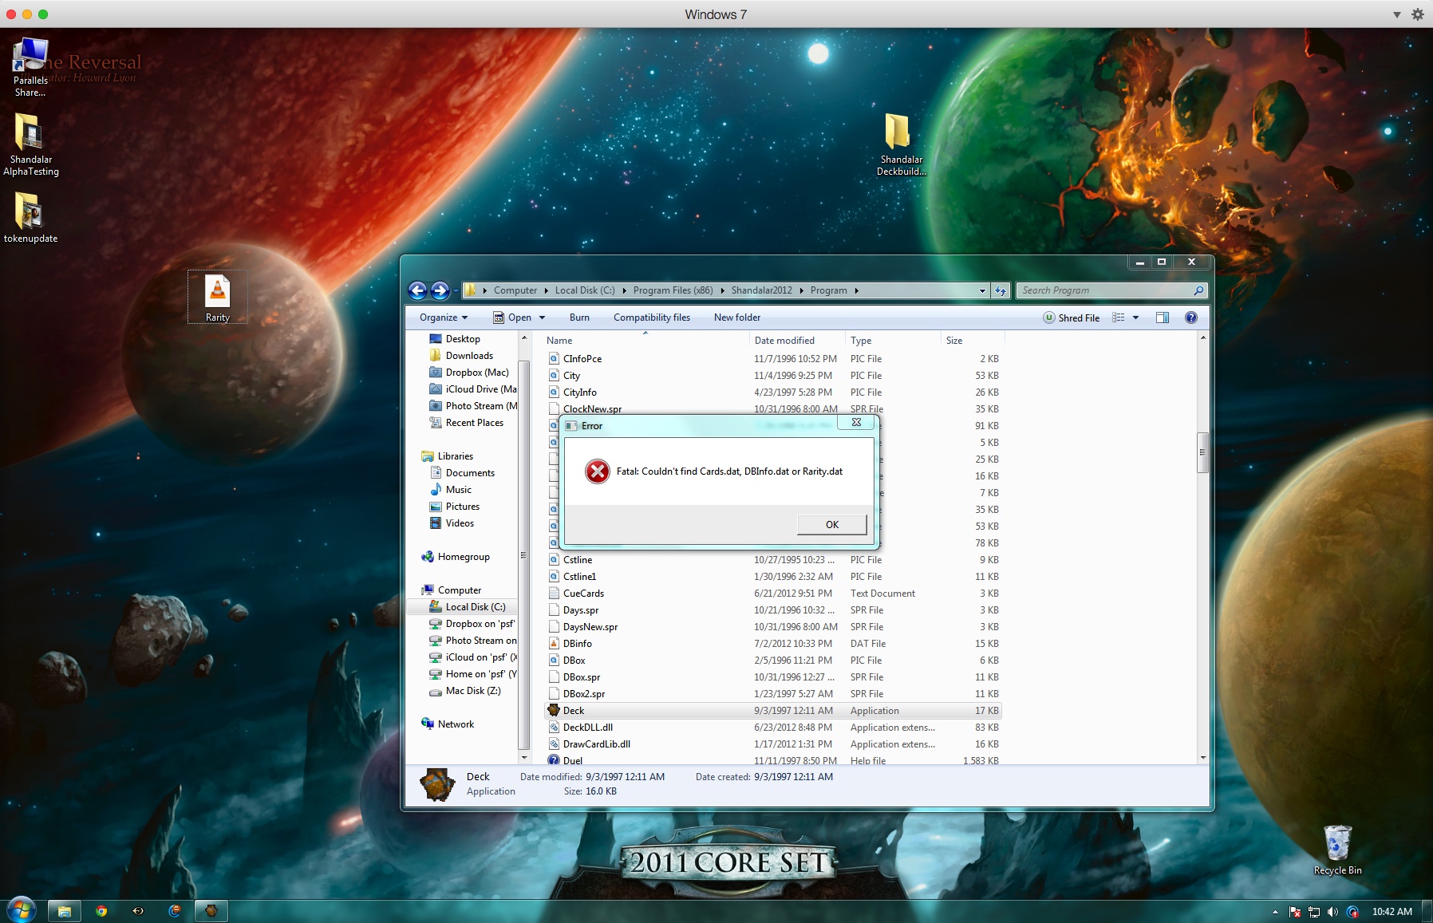Click the Chrome icon in the taskbar

click(101, 910)
